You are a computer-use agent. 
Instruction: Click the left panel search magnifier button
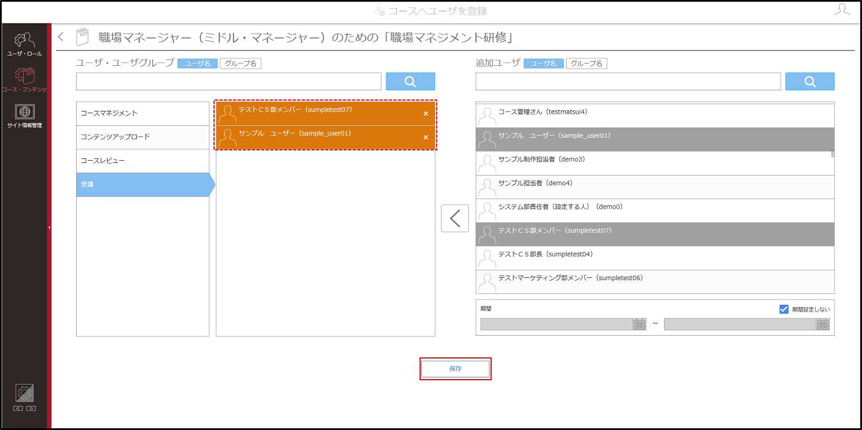tap(410, 81)
